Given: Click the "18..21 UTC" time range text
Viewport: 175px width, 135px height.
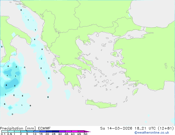Looking at the screenshot, I should pyautogui.click(x=145, y=128).
